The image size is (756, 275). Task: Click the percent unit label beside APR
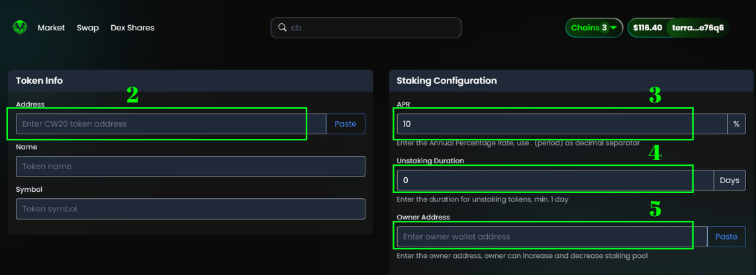click(736, 124)
